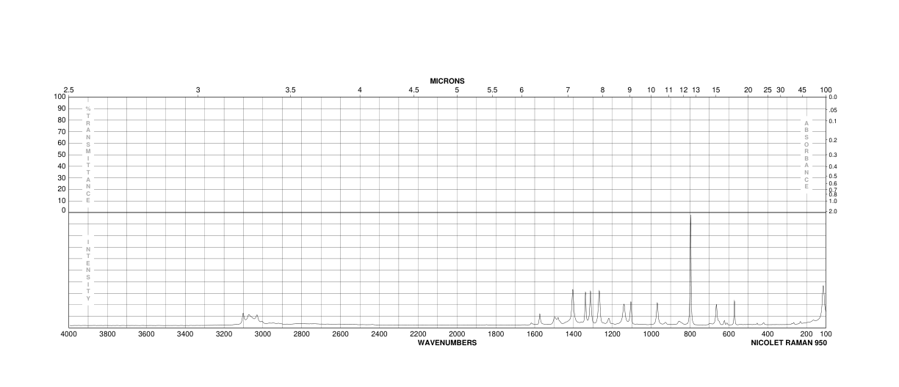Click the 2600 wavenumber axis label
The width and height of the screenshot is (899, 387).
340,335
